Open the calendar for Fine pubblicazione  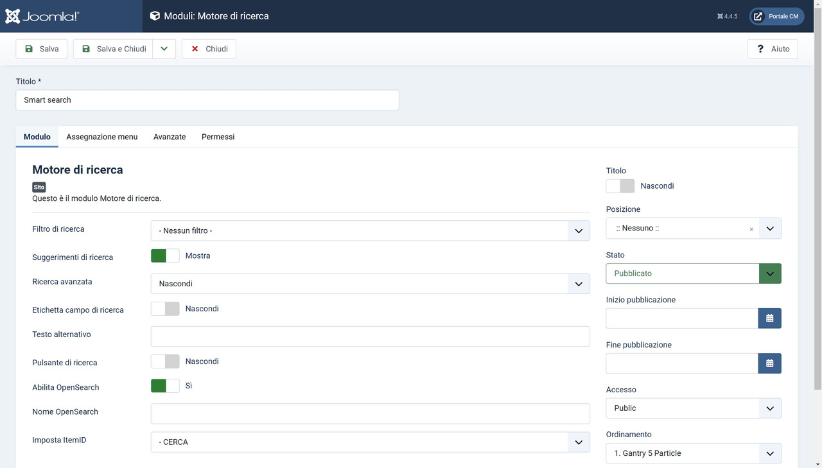coord(769,363)
